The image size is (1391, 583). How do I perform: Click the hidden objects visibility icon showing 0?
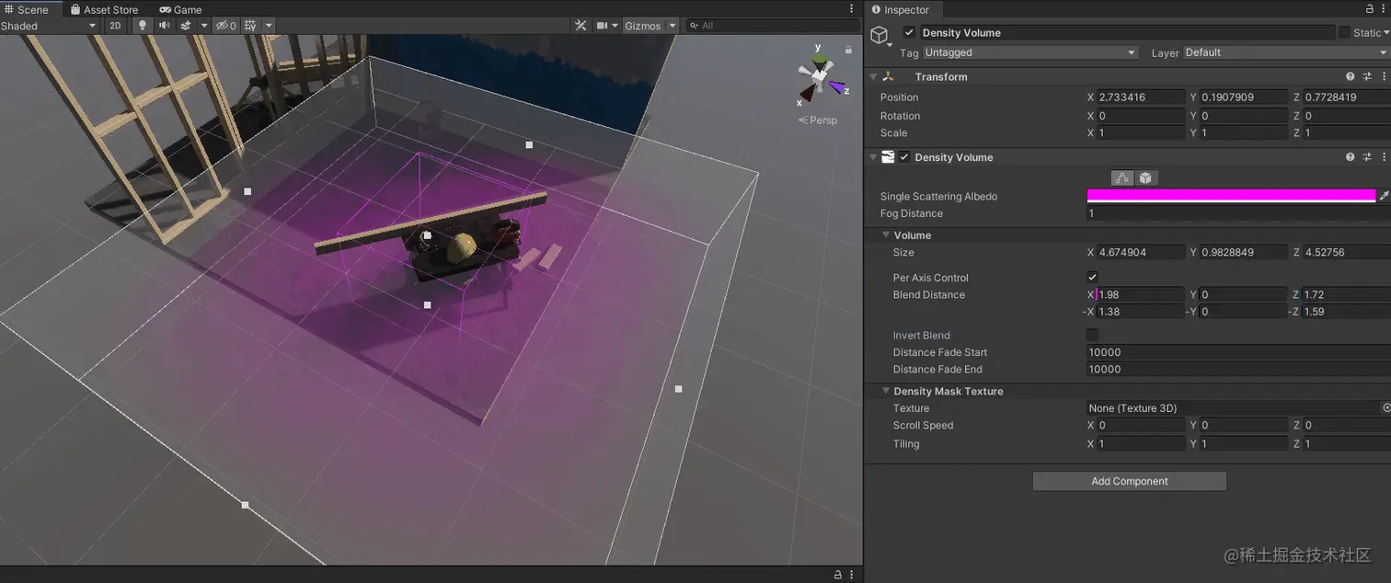click(226, 26)
